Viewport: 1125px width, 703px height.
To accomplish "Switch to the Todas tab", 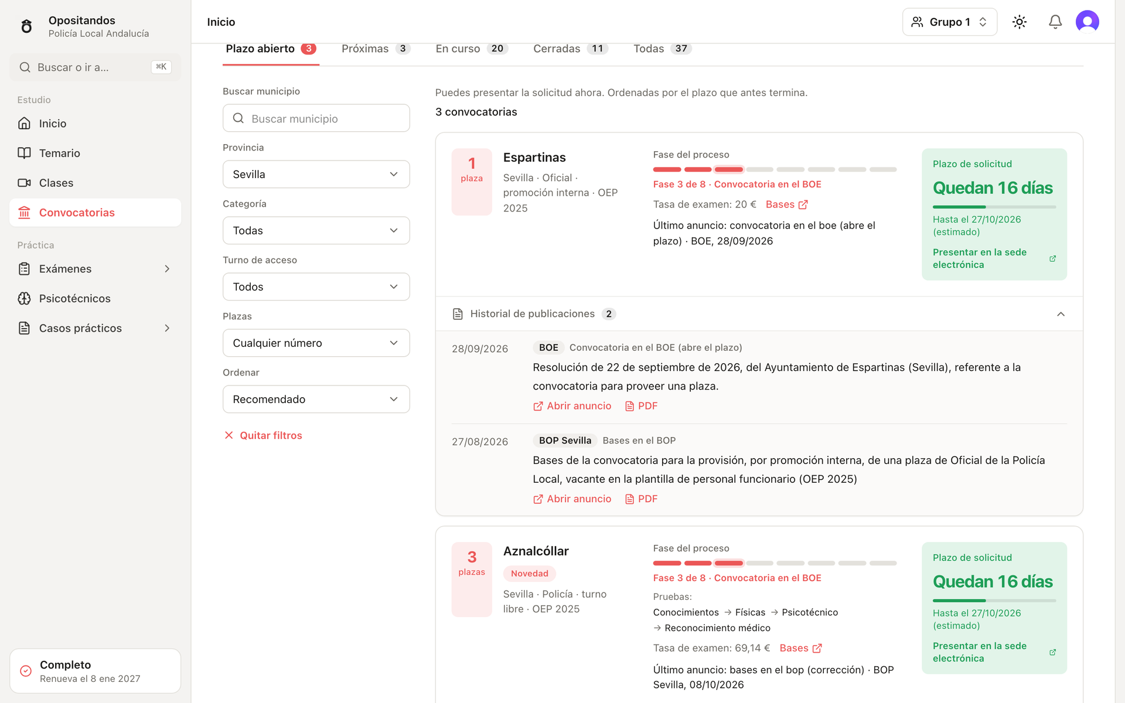I will [662, 49].
